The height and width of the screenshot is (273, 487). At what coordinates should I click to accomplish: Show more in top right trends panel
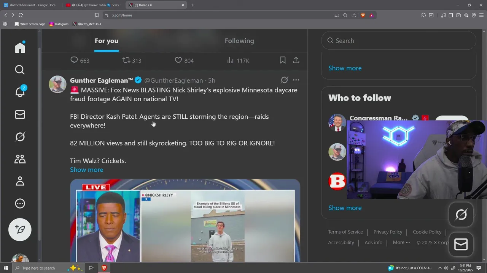pos(345,68)
